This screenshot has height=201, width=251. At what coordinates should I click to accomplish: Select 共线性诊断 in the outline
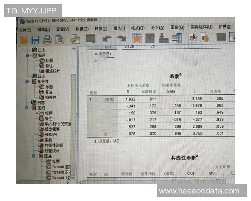pos(54,145)
